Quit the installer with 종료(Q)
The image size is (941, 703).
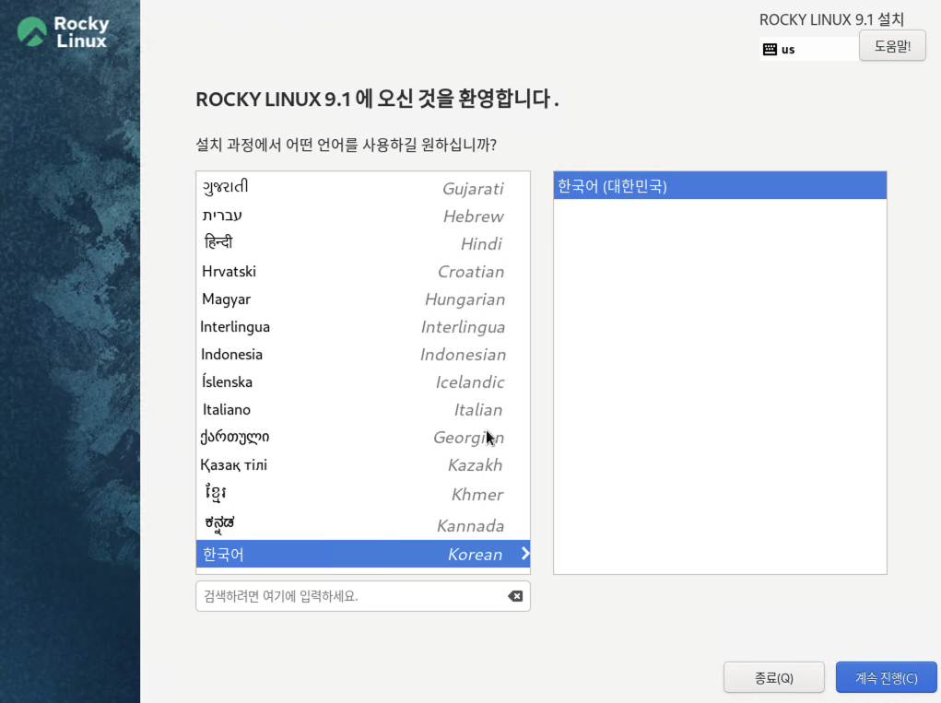[773, 678]
